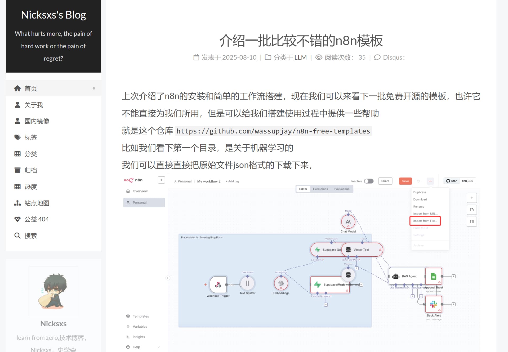Switch to the Executions tab
This screenshot has height=352, width=508.
coord(320,189)
